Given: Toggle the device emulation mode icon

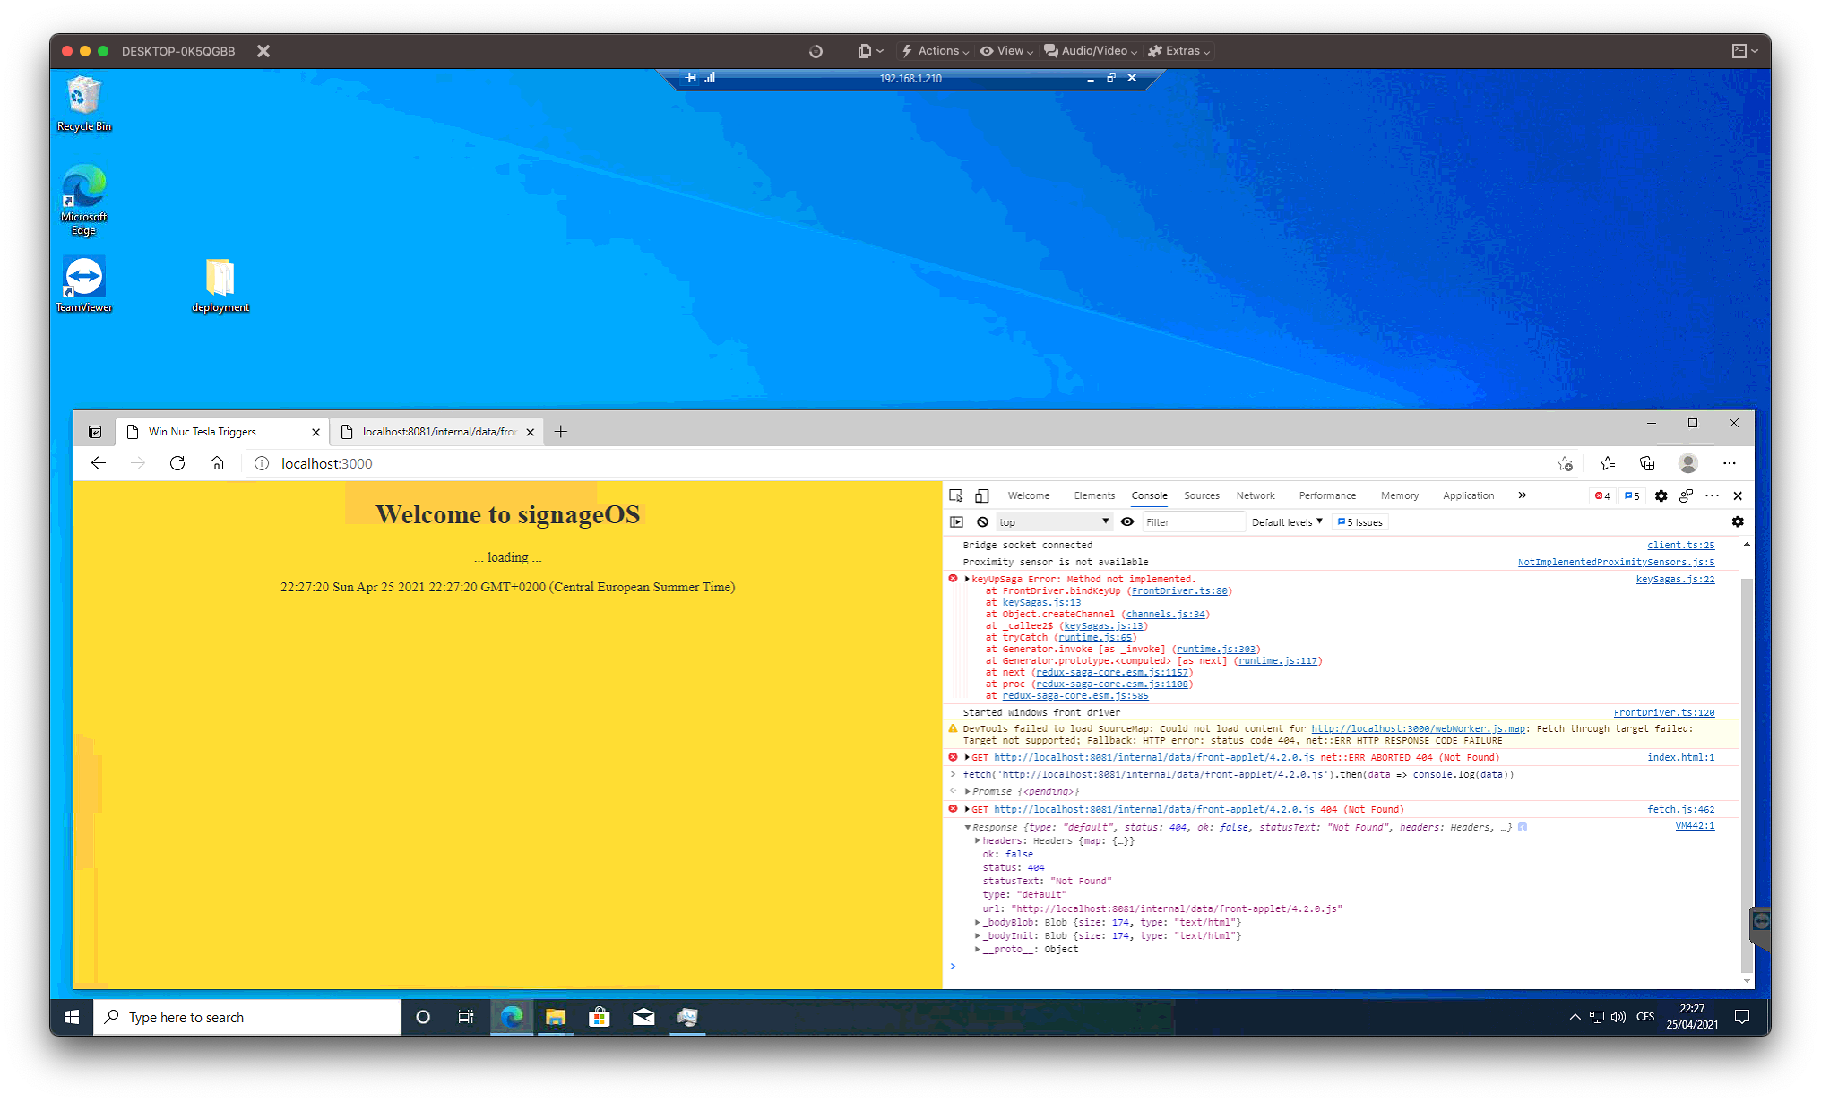Looking at the screenshot, I should pos(981,495).
